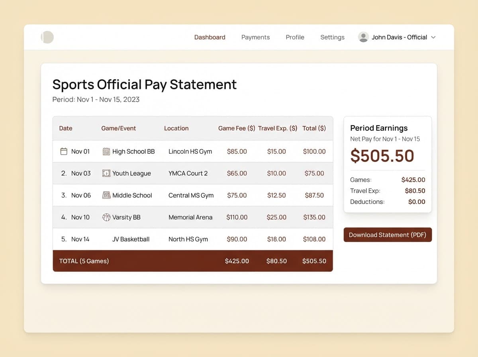This screenshot has width=478, height=357.
Task: Click the TOTAL (5 Games) label
Action: 84,261
